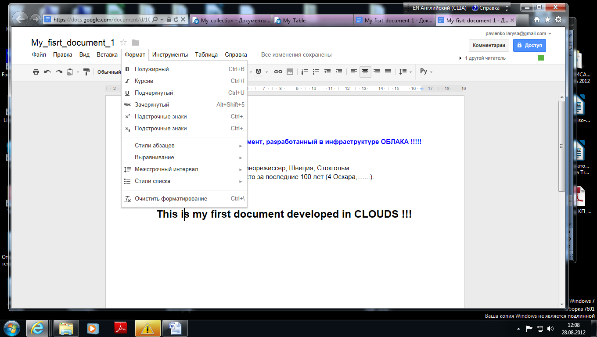The width and height of the screenshot is (597, 337).
Task: Open the browser home page icon
Action: click(536, 19)
